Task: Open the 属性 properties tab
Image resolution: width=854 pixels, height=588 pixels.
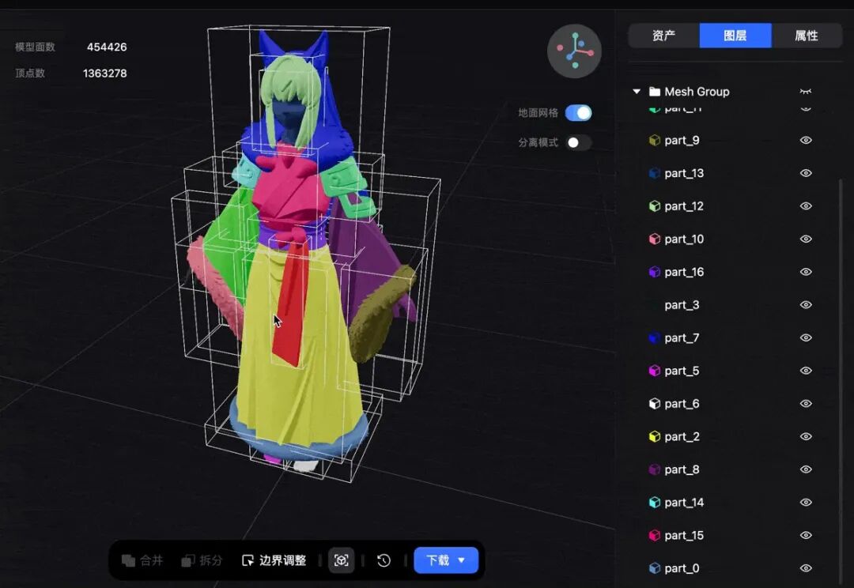Action: [807, 36]
